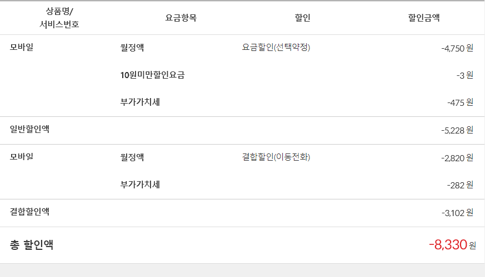Screen dimensions: 485x277
Task: Select the 결합할인(이동전화) discount text
Action: coord(276,157)
